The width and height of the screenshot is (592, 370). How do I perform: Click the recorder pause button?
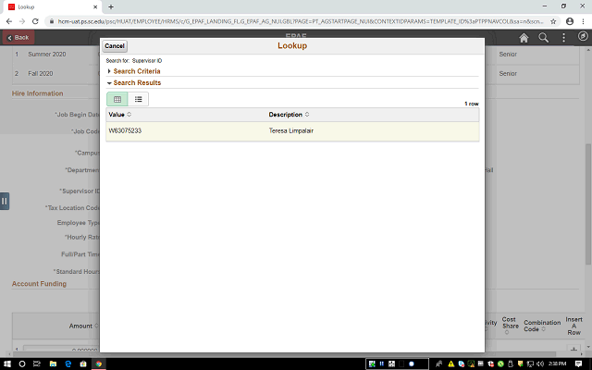pos(382,364)
